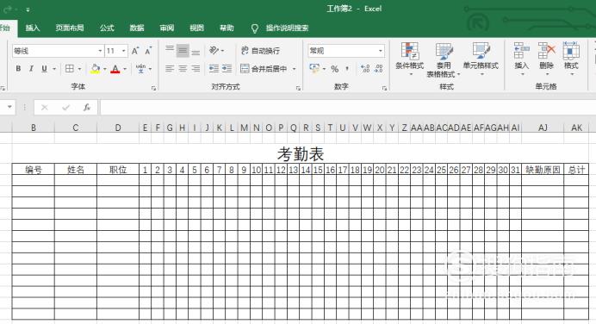Open the borders dropdown arrow
Viewport: 596px width, 324px height.
point(79,69)
